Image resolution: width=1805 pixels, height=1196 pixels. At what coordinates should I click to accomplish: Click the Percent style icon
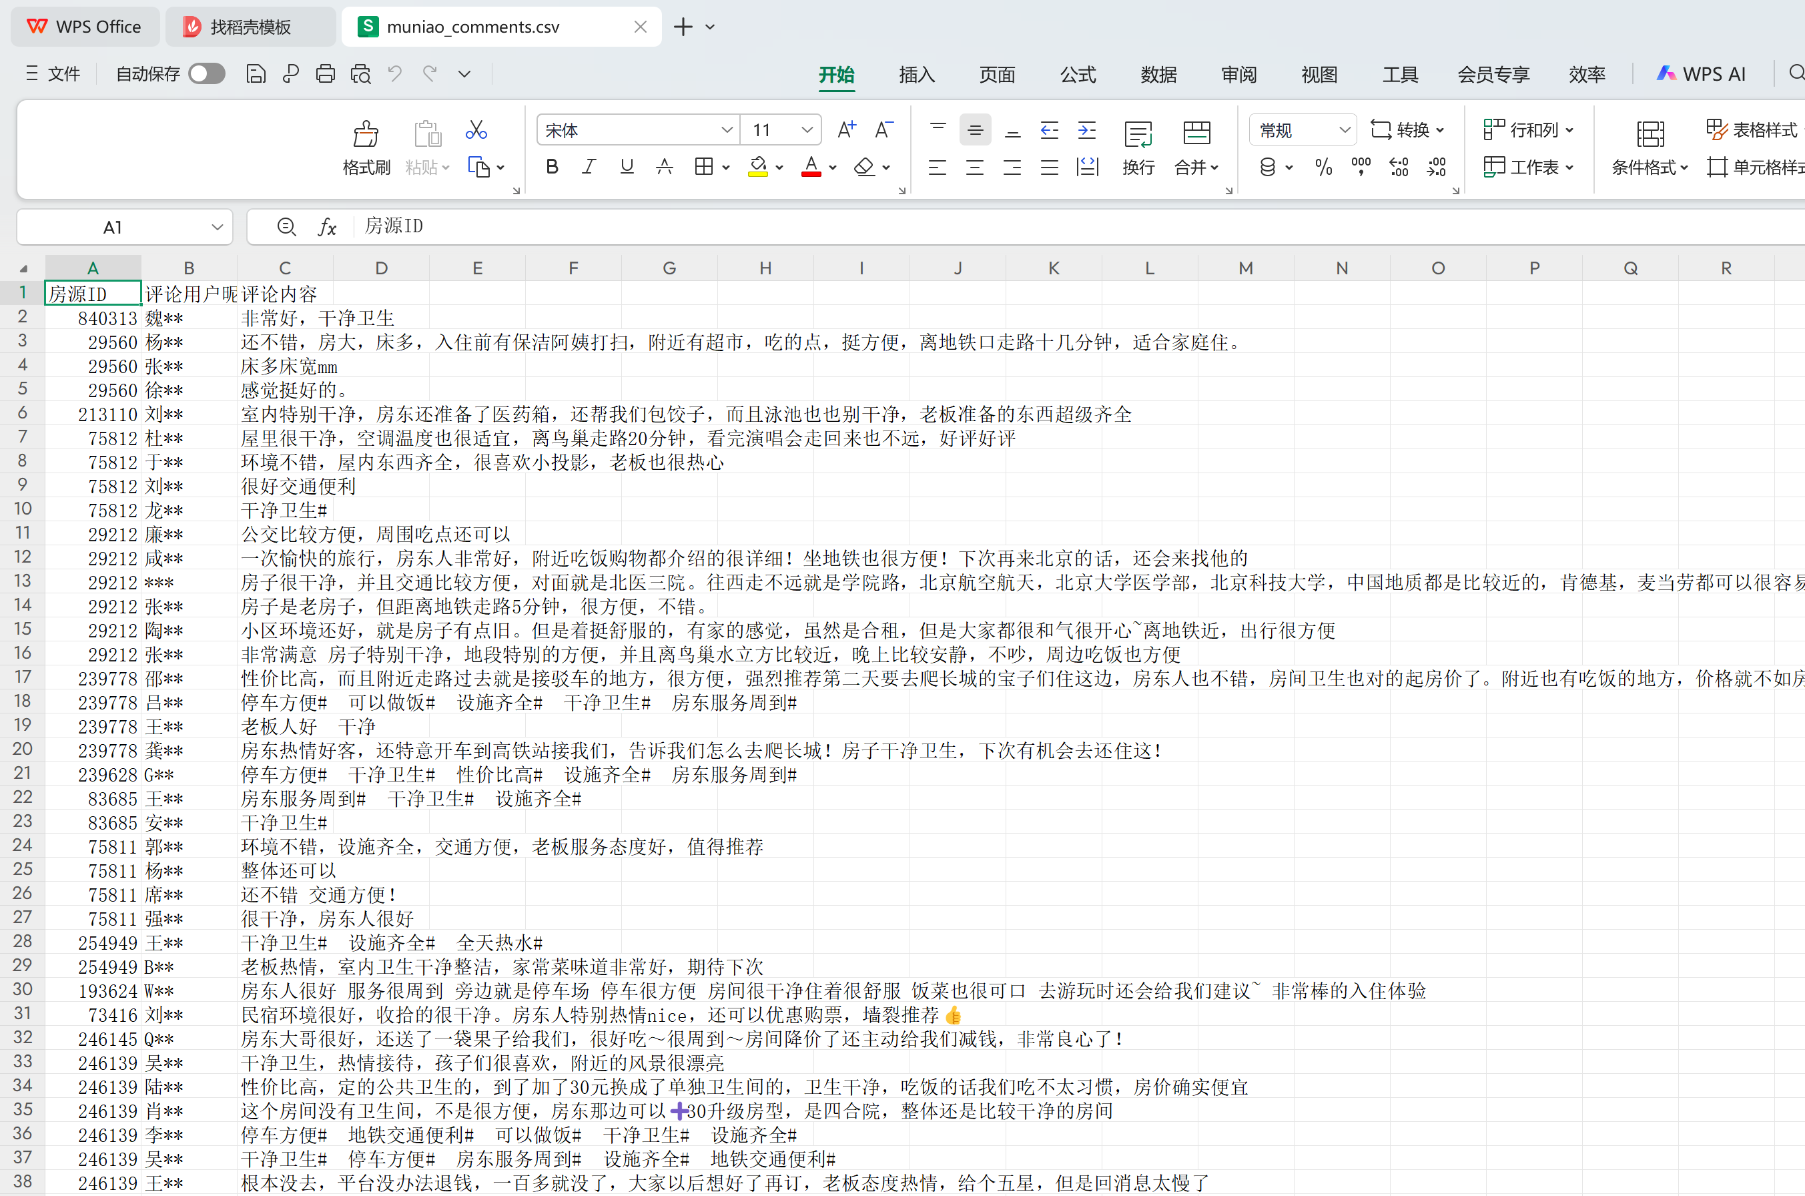click(1324, 167)
